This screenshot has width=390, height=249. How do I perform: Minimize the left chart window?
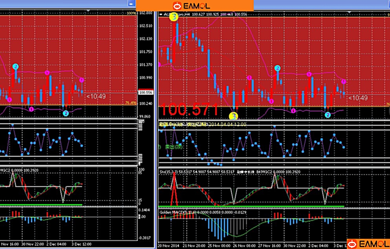coord(131,3)
